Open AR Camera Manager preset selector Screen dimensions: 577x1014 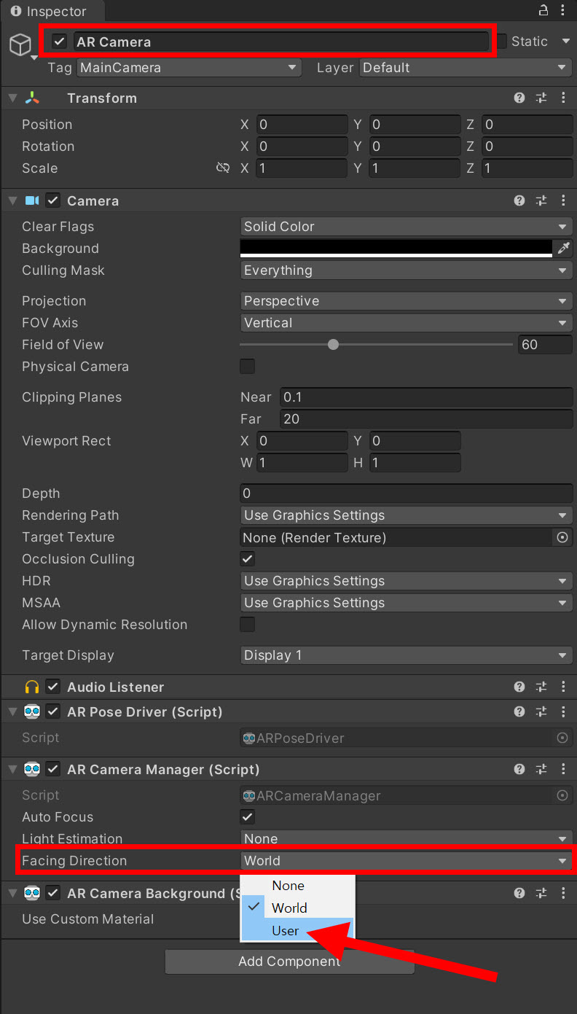(x=541, y=769)
